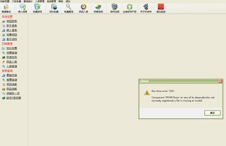The height and width of the screenshot is (146, 226).
Task: Open 药品消耗 report sidebar link
Action: click(x=12, y=89)
